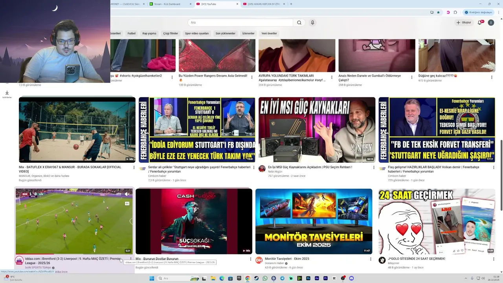Viewport: 503px width, 283px height.
Task: Open İndirilenler download sidebar icon
Action: click(7, 94)
